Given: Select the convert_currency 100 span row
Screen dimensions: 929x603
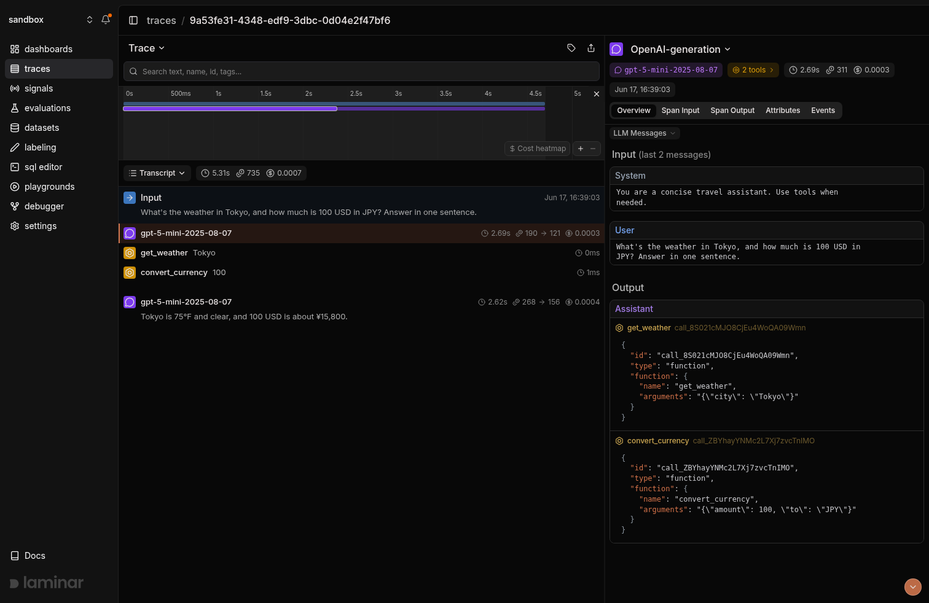Looking at the screenshot, I should point(361,273).
